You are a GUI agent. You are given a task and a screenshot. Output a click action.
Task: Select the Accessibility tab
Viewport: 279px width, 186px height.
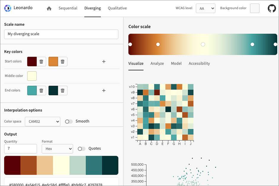[x=199, y=64]
